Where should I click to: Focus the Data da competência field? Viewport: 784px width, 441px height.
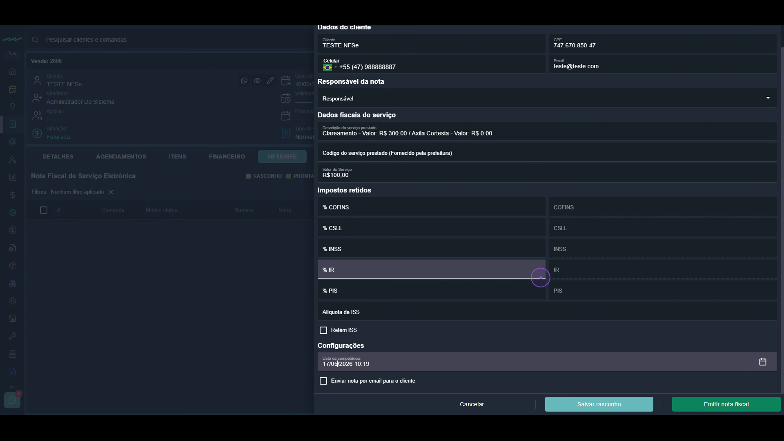(x=547, y=362)
